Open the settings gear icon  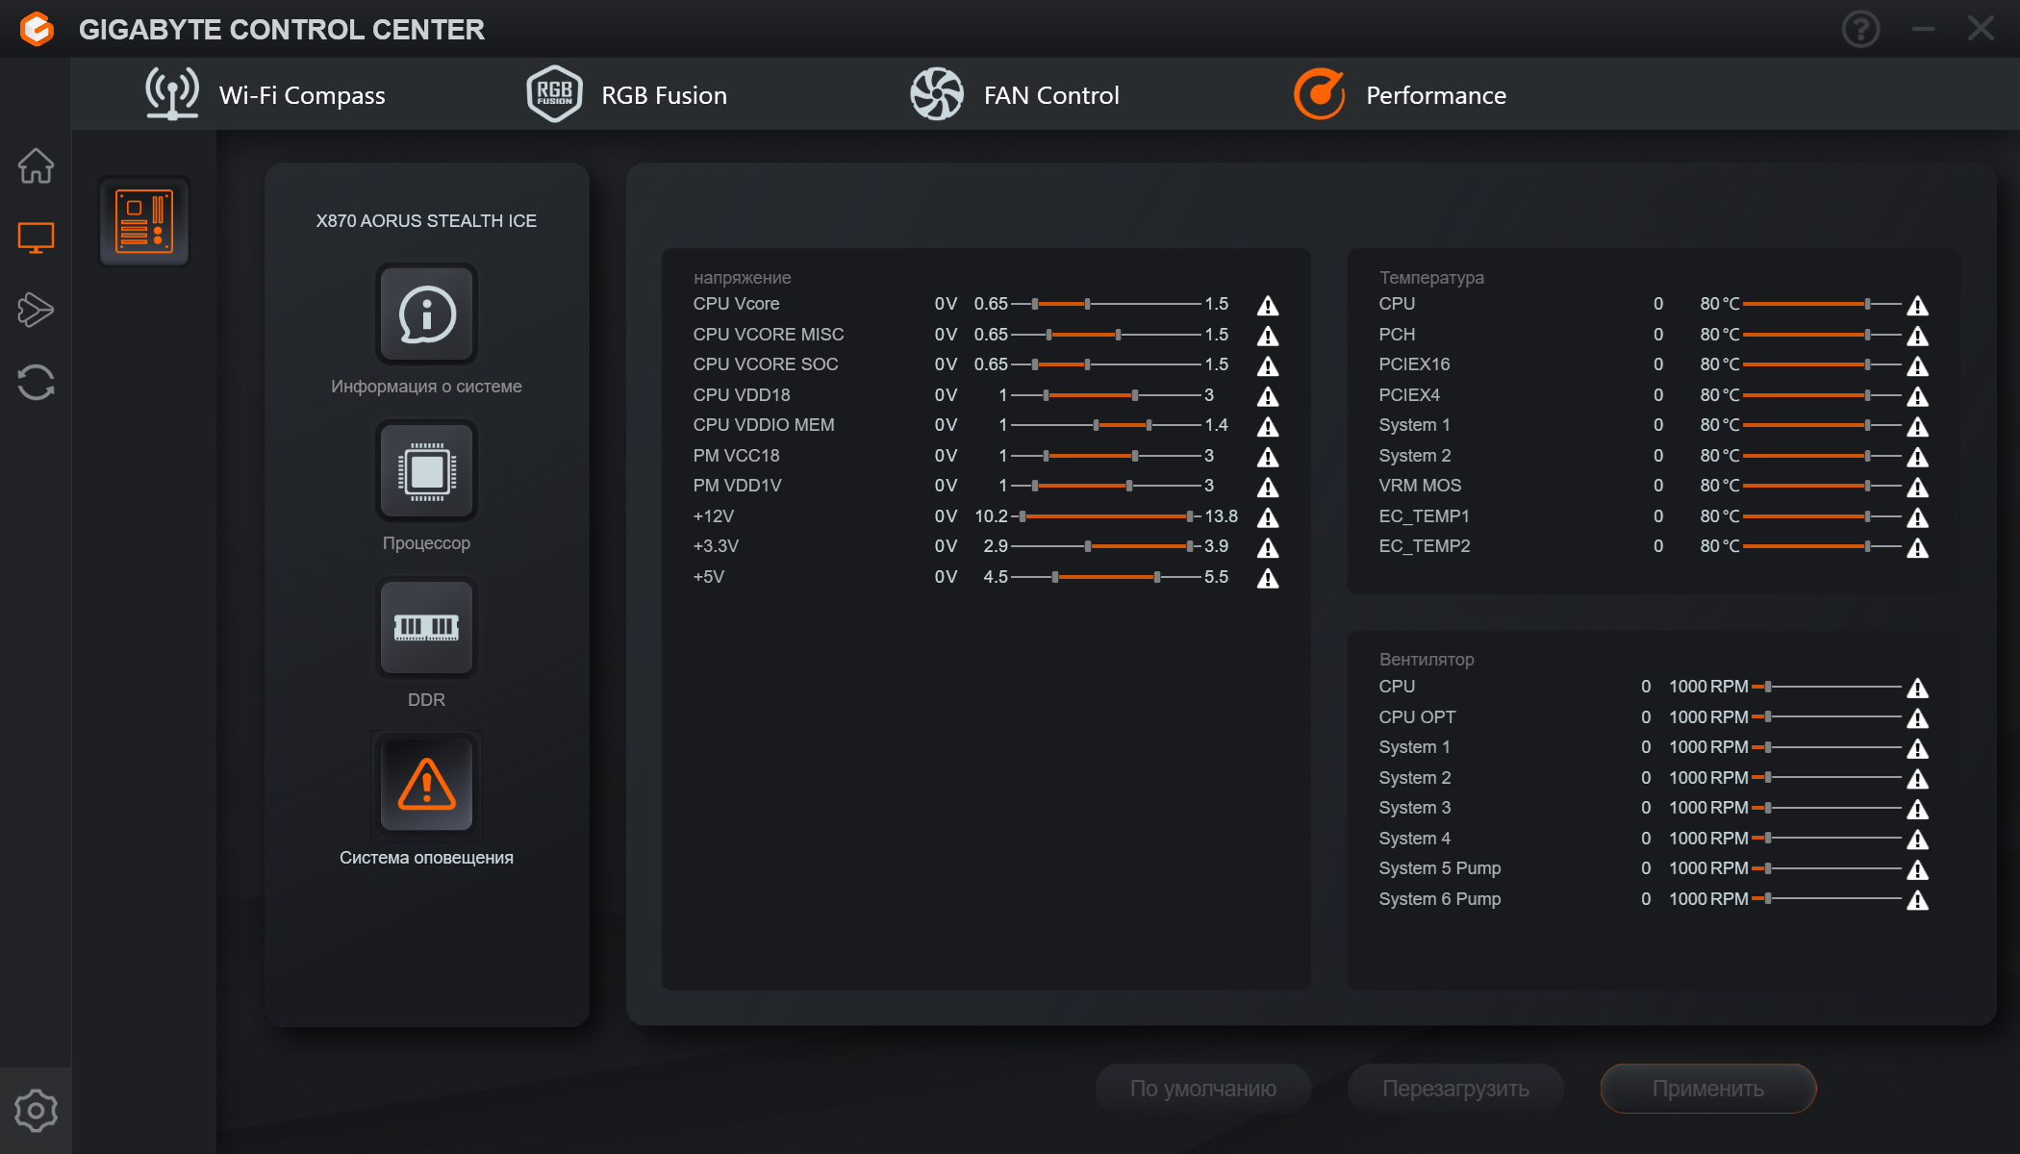pos(36,1111)
